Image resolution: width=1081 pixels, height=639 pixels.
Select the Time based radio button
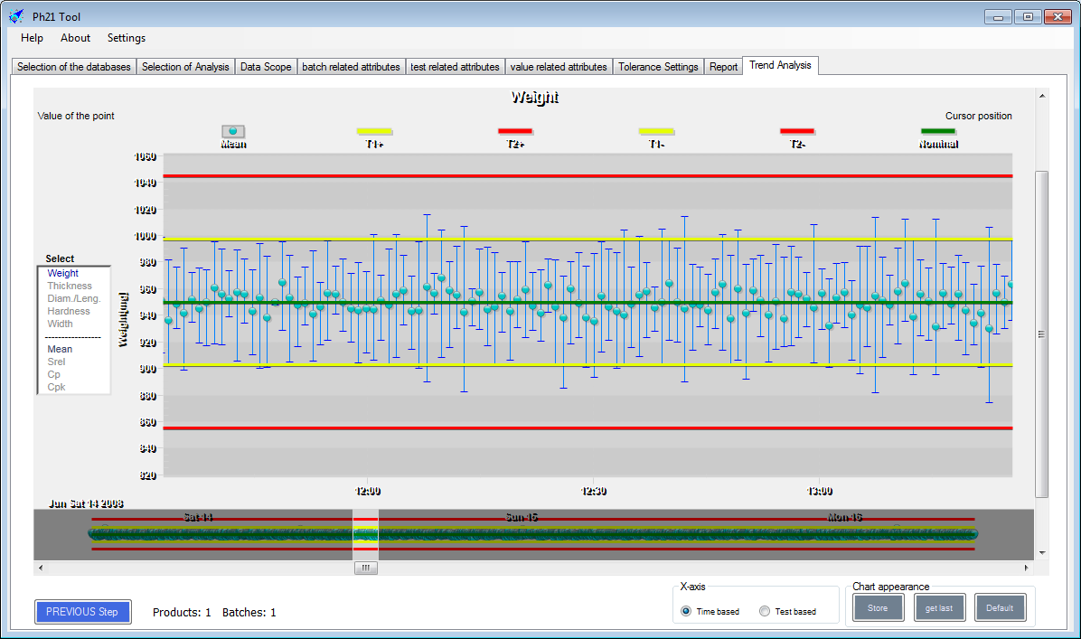[x=686, y=611]
